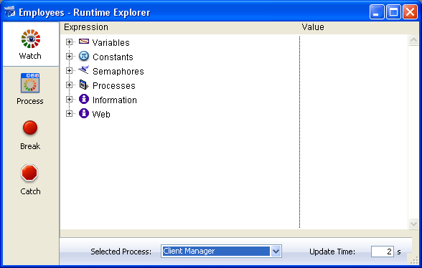Click the Processes node icon

pyautogui.click(x=84, y=85)
